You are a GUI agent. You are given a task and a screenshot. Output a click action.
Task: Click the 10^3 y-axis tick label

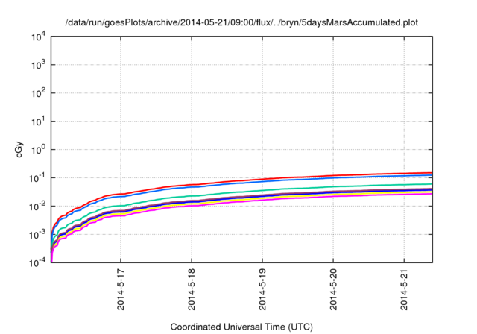39,64
